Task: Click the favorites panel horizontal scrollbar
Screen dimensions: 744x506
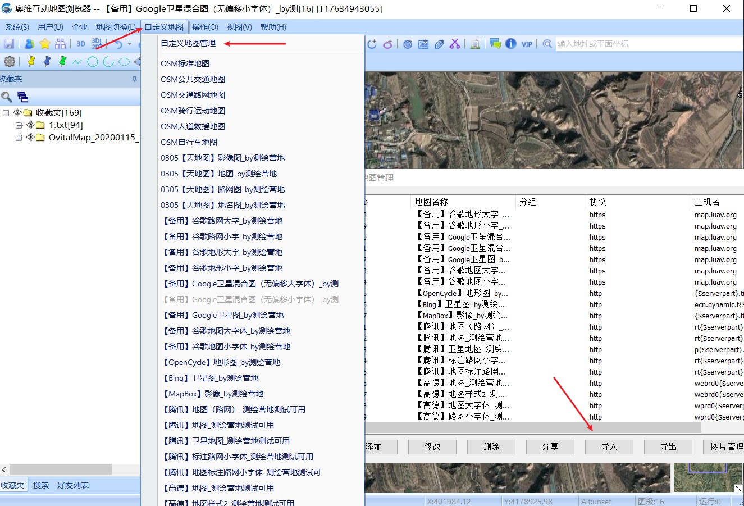Action: pyautogui.click(x=61, y=469)
